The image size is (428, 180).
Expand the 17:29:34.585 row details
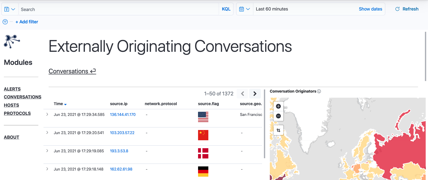click(47, 114)
